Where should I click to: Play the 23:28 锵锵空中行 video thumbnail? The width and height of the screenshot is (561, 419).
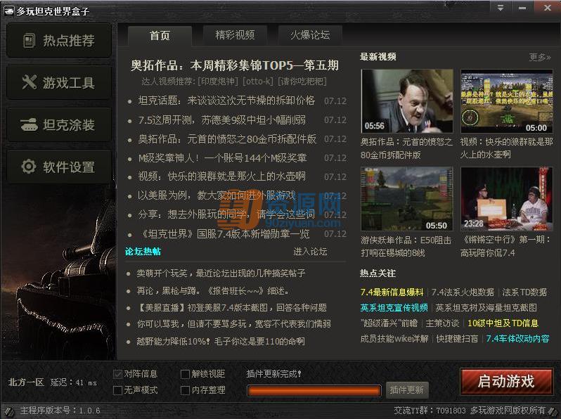click(507, 199)
